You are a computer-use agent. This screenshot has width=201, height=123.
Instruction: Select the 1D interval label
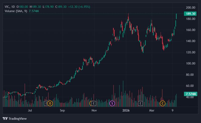(x=13, y=7)
